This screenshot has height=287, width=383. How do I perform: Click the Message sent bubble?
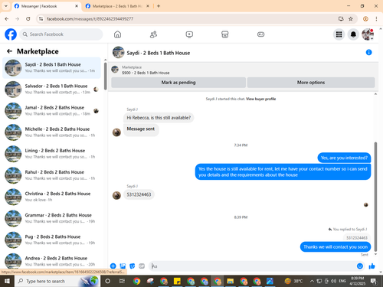click(x=141, y=129)
